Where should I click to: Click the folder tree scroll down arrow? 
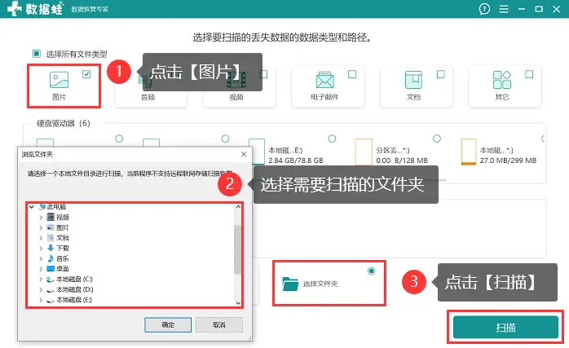pyautogui.click(x=238, y=303)
